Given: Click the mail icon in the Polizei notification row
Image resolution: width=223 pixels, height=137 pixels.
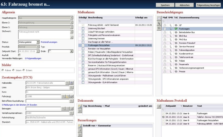Looking at the screenshot, I should coord(165,61).
